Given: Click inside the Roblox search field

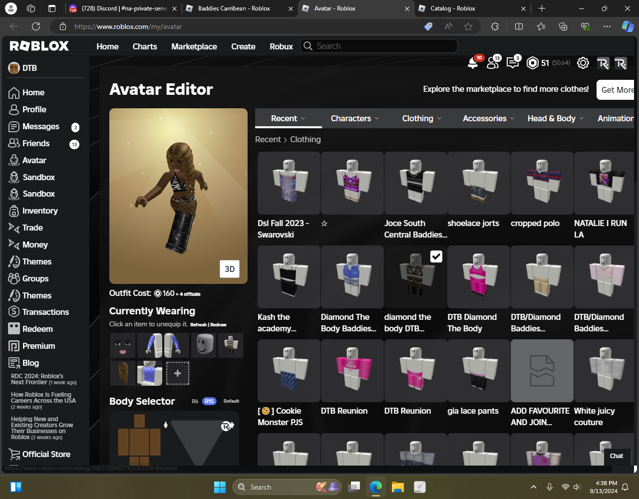Looking at the screenshot, I should click(379, 46).
